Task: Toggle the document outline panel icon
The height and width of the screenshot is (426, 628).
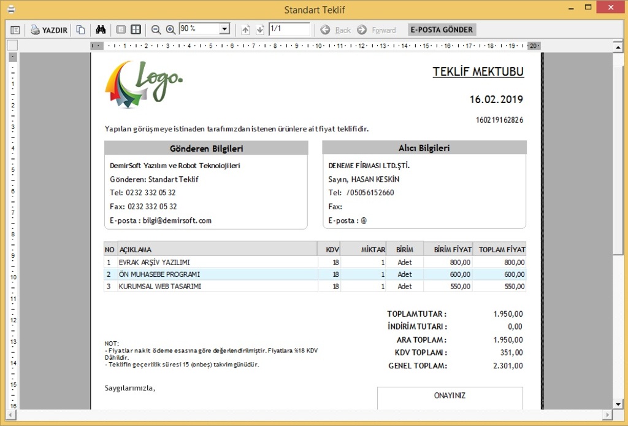Action: click(15, 29)
